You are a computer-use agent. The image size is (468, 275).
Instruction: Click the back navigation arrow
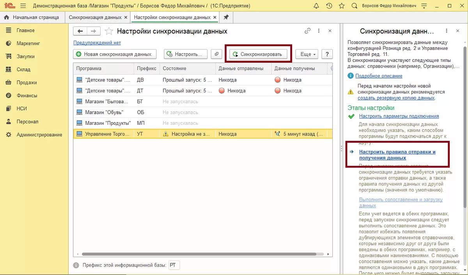[x=80, y=31]
